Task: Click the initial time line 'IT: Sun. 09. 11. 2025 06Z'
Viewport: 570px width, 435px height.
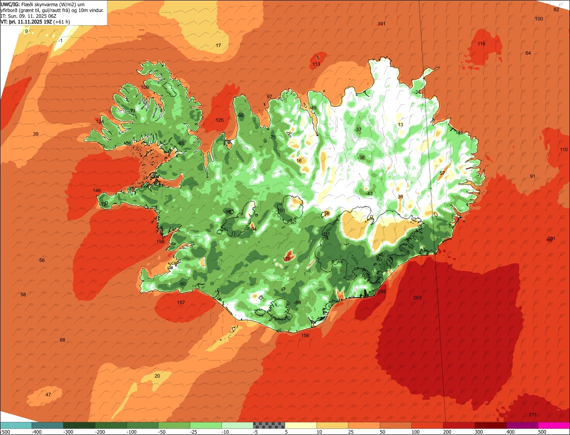Action: [28, 16]
